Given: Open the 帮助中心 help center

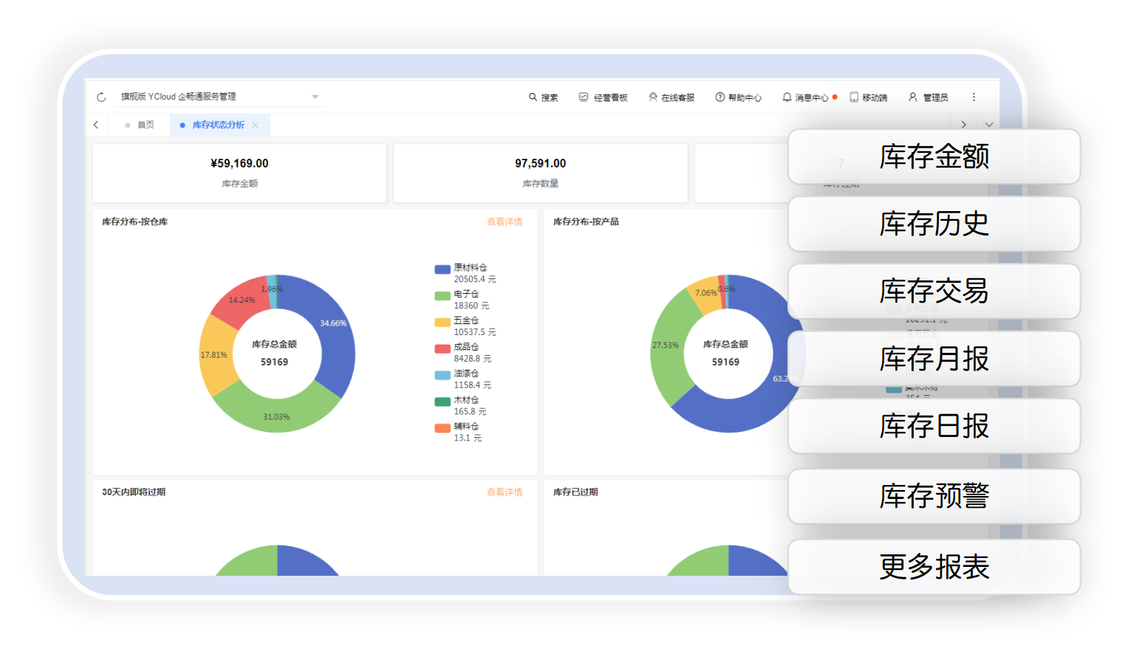Looking at the screenshot, I should point(738,97).
